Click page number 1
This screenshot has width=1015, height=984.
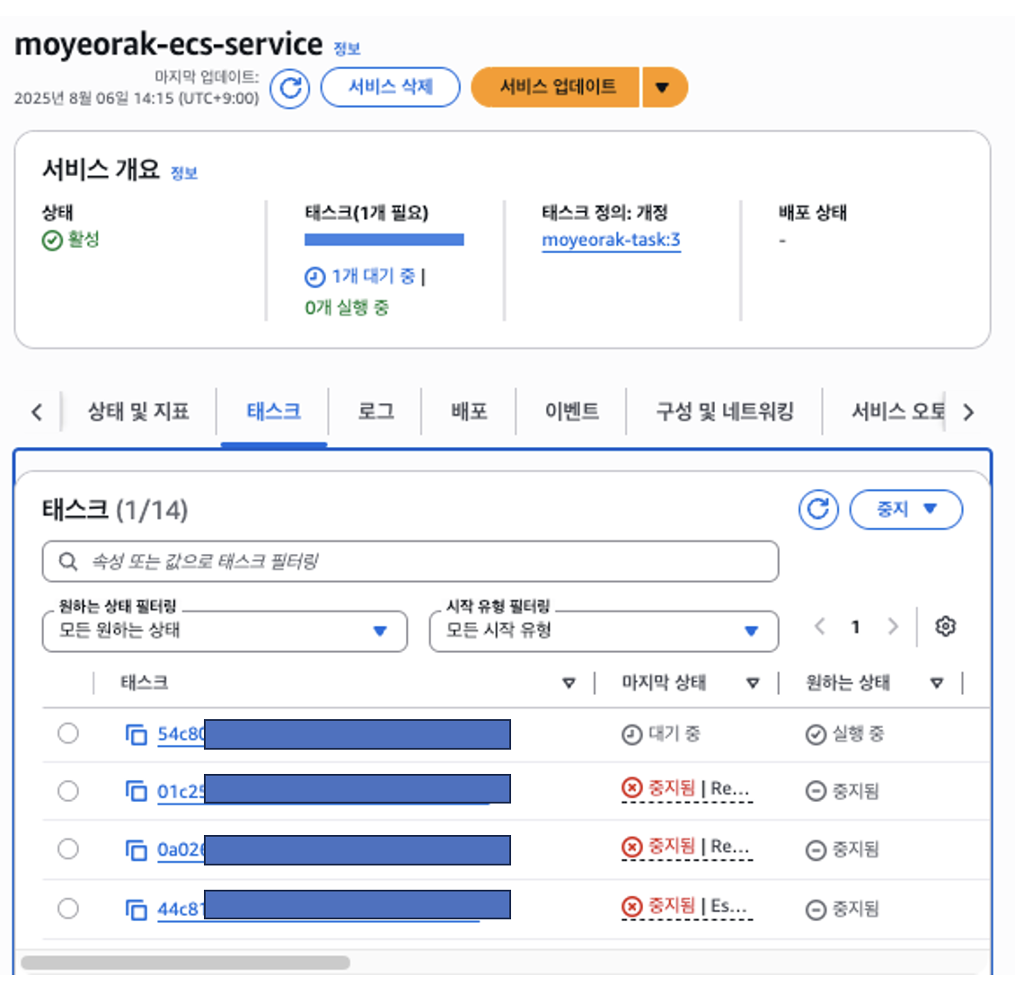click(x=856, y=627)
